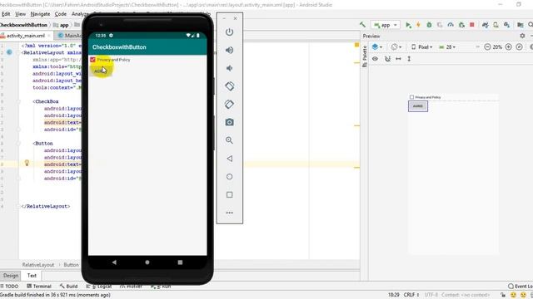This screenshot has width=533, height=299.
Task: Zoom out the layout preview
Action: (x=487, y=47)
